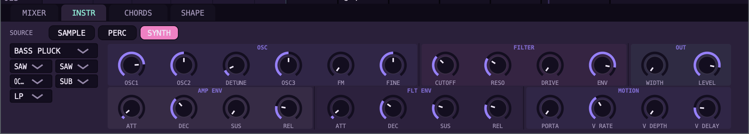Click the FLT ENV SUS knob
The image size is (749, 134).
(446, 108)
